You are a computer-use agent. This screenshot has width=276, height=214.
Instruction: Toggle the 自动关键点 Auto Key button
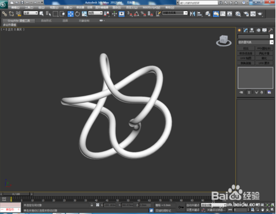point(193,205)
